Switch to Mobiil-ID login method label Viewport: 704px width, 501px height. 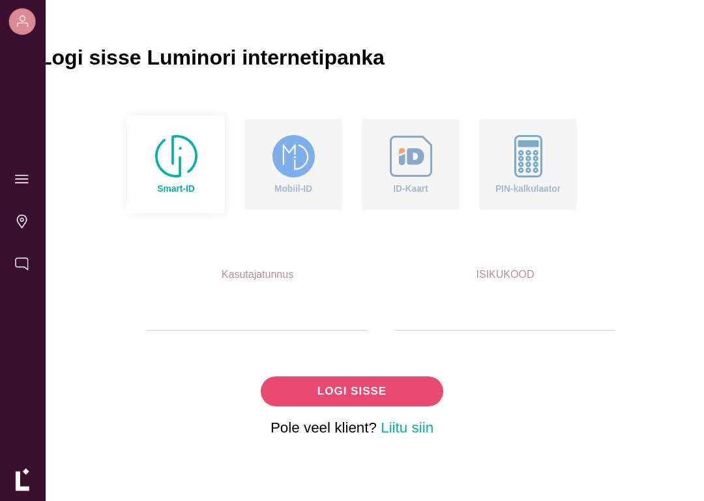click(293, 189)
